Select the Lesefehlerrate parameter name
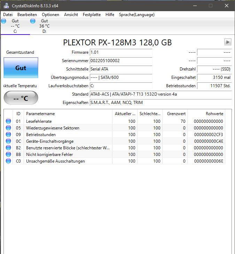The width and height of the screenshot is (235, 254). [x=39, y=121]
